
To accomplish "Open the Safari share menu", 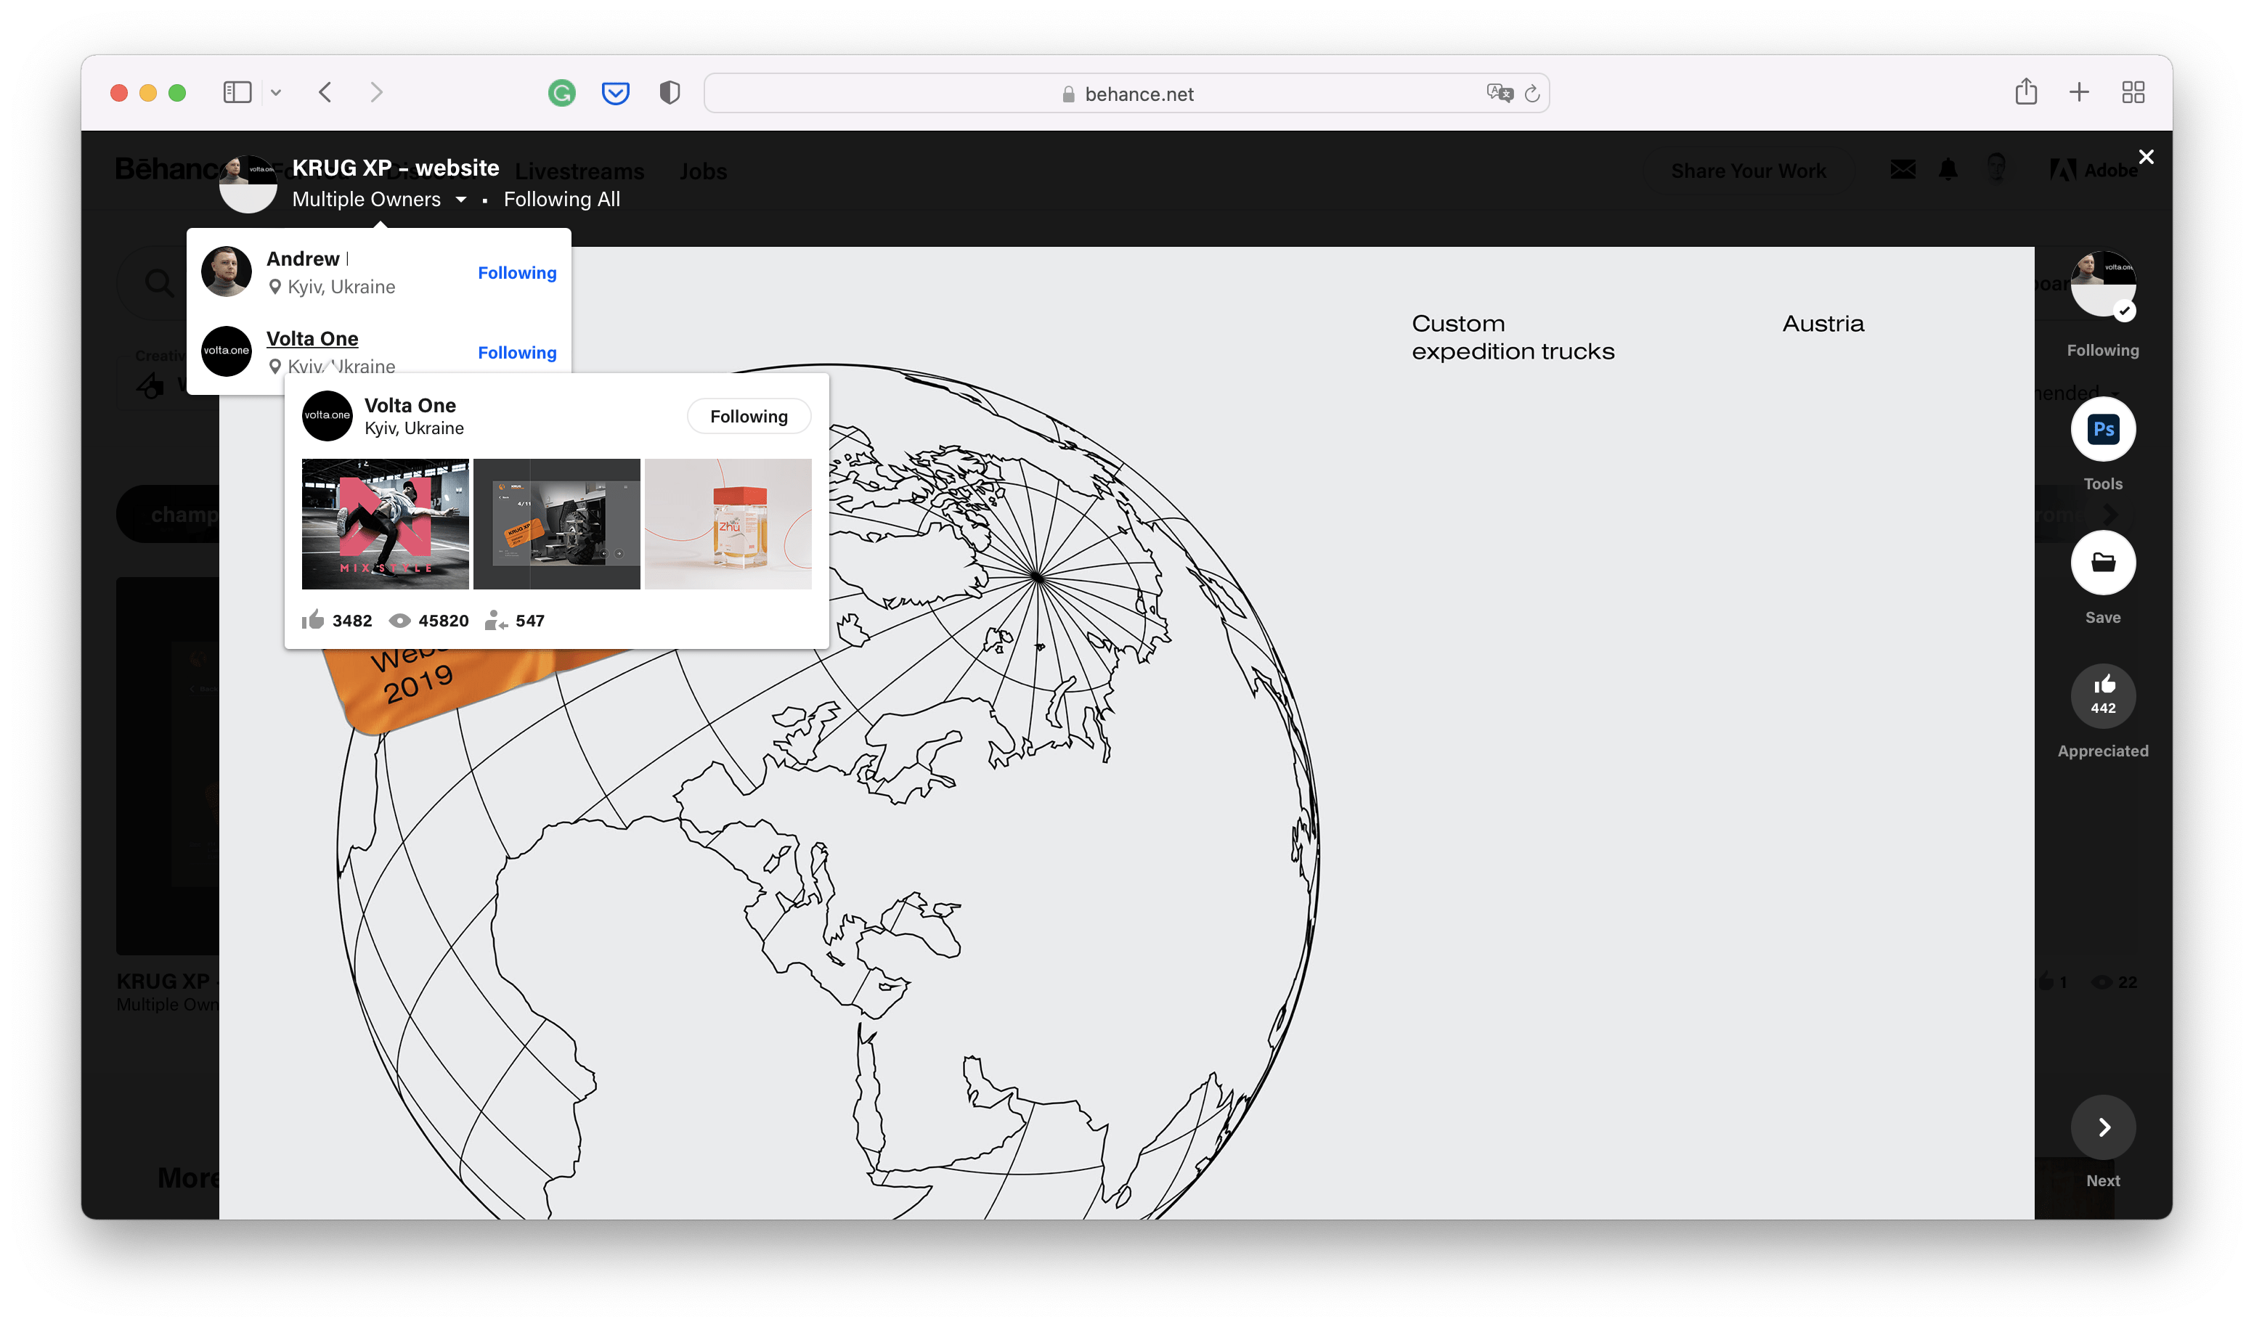I will (x=2026, y=91).
